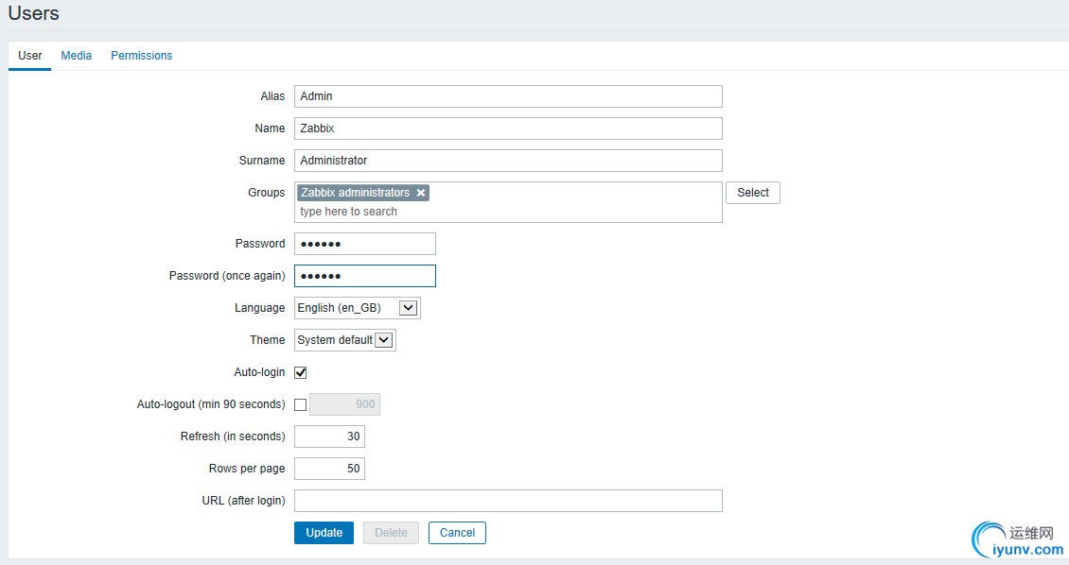Focus the Alias input field
1069x565 pixels.
508,96
